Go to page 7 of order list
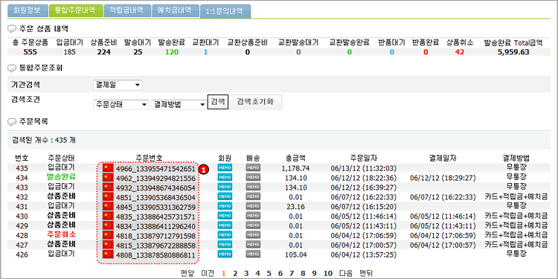Image resolution: width=558 pixels, height=279 pixels. click(x=292, y=273)
